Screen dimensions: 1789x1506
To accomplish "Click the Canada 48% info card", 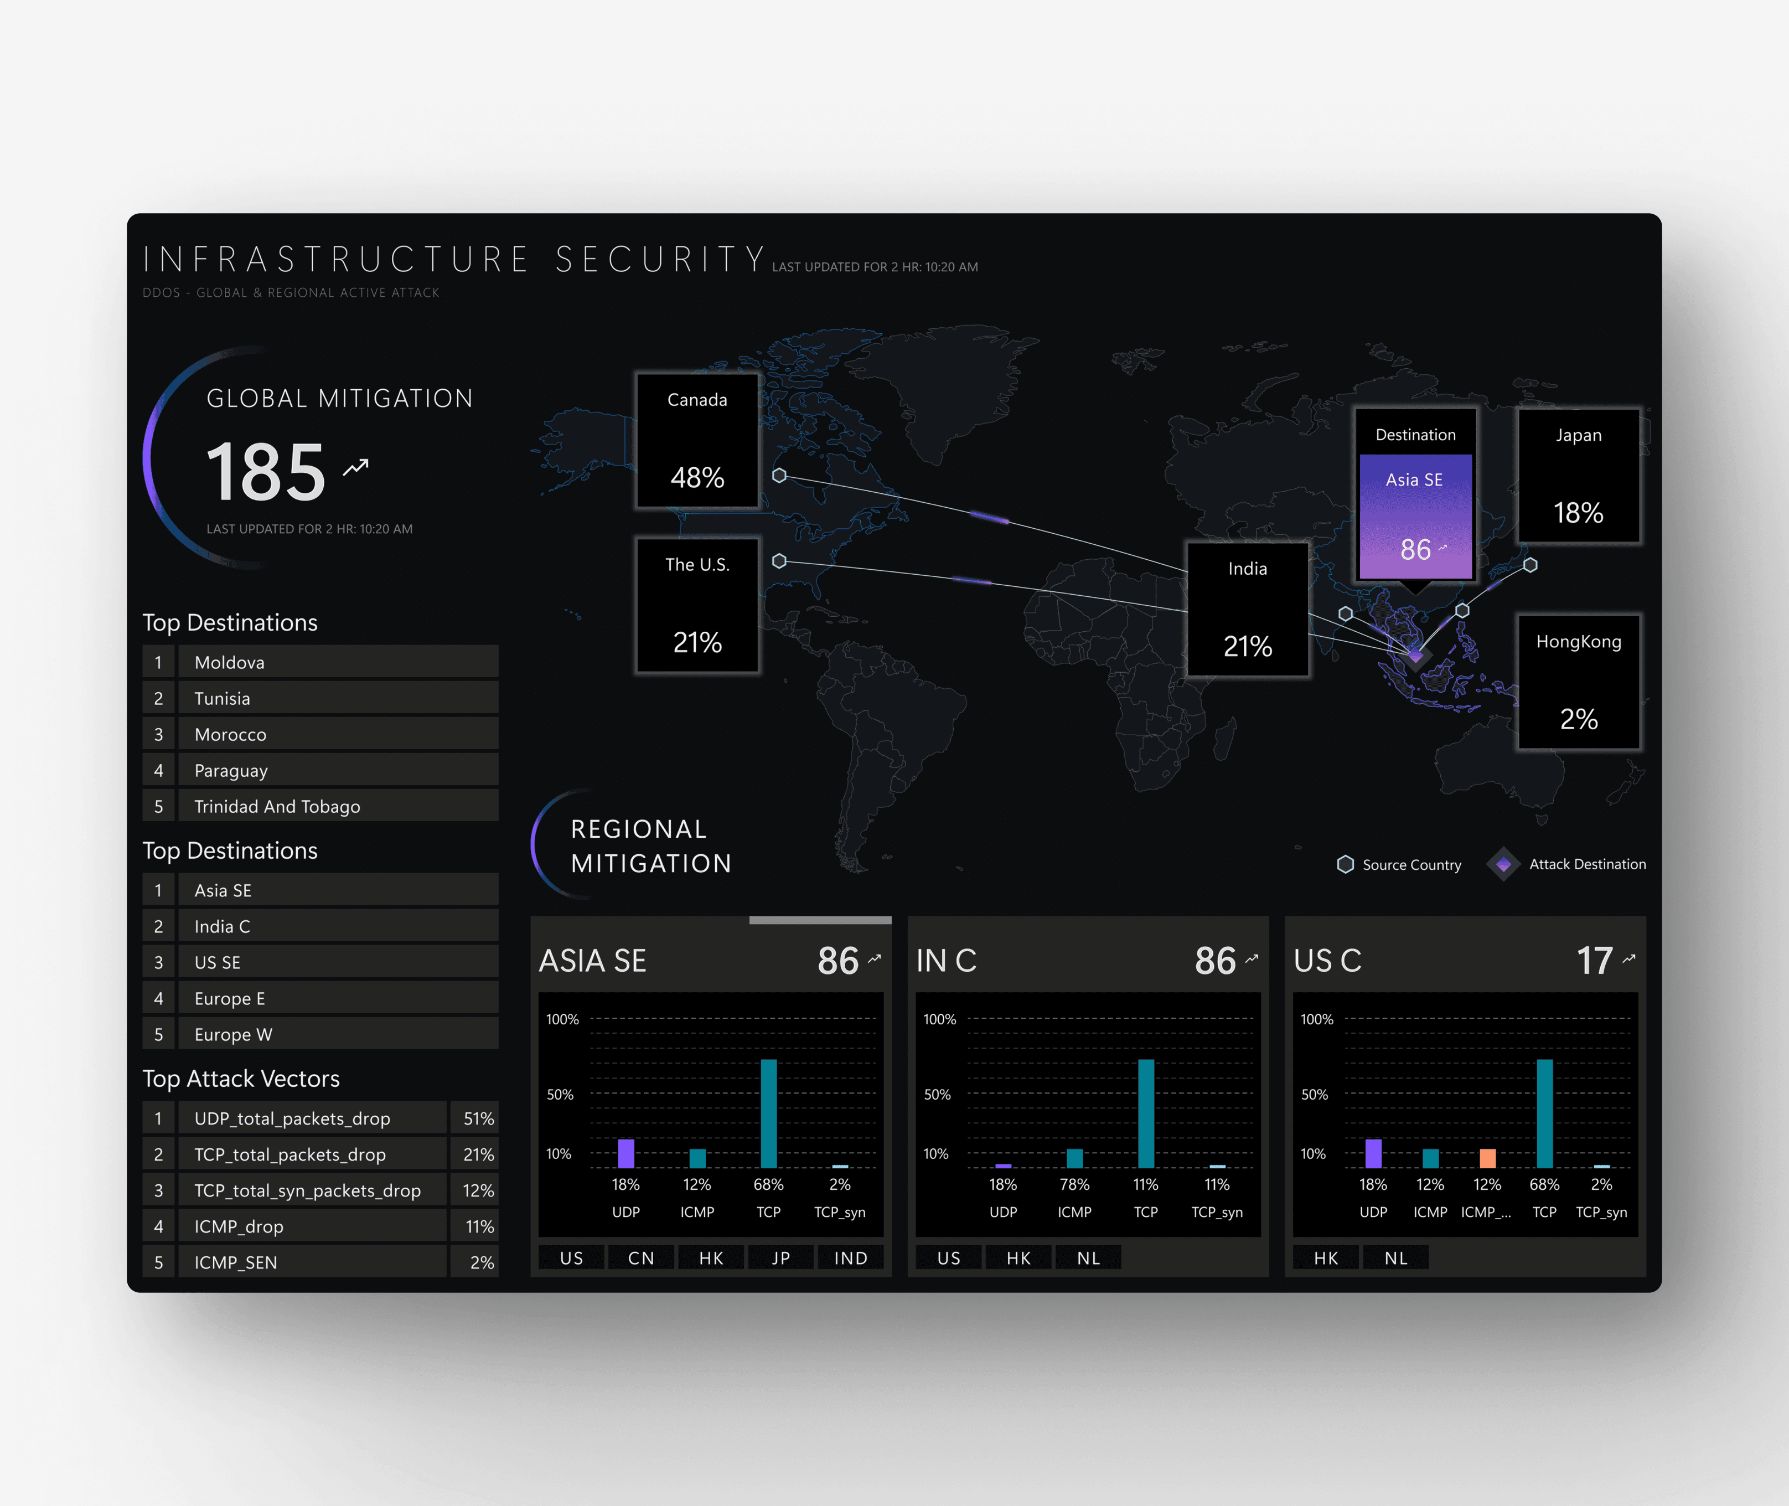I will (697, 441).
